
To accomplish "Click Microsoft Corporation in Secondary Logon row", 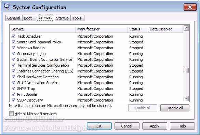I will [x=95, y=54].
